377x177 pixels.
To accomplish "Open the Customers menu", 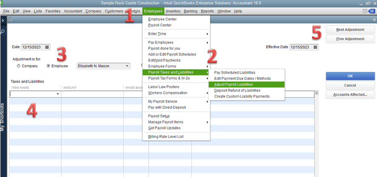I will 114,11.
